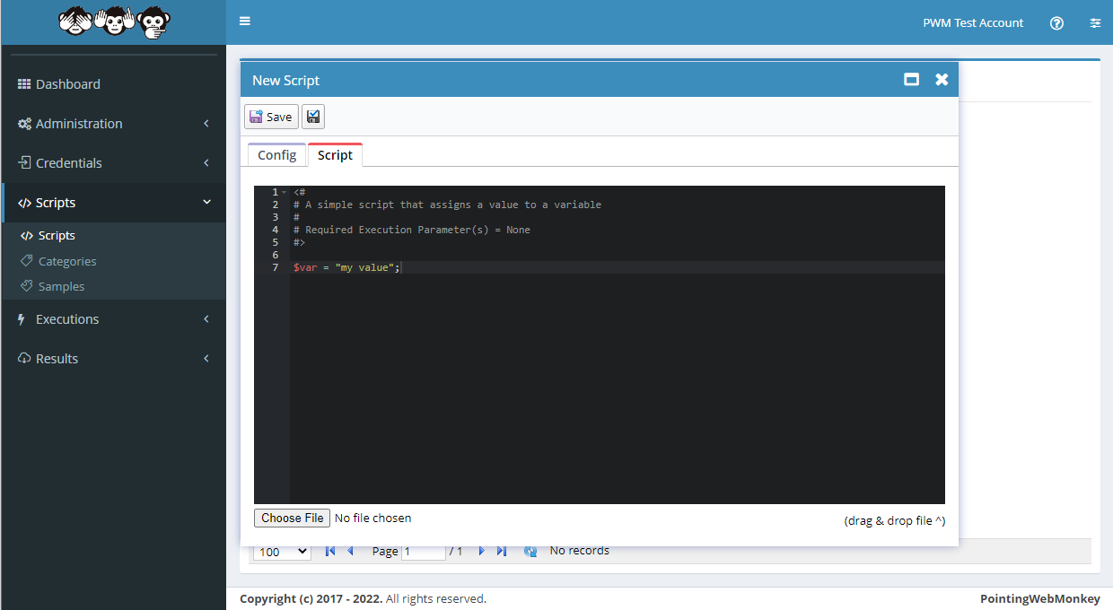
Task: Toggle the sidebar with the hamburger icon
Action: [245, 22]
